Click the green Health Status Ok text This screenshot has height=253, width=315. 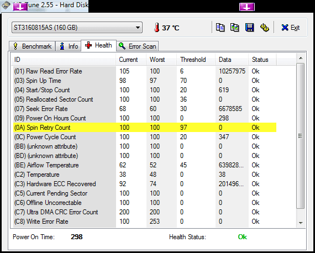pos(242,237)
